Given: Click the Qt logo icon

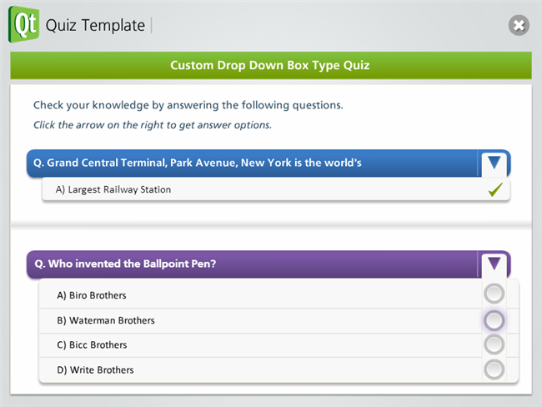Looking at the screenshot, I should tap(23, 23).
